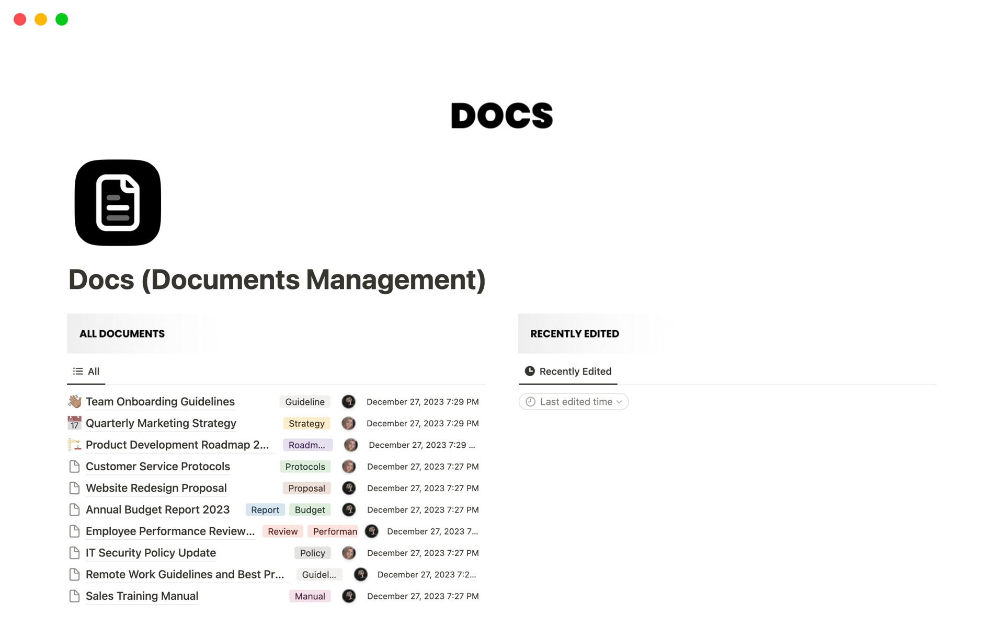Click the Report tag on Annual Budget Report

click(265, 509)
